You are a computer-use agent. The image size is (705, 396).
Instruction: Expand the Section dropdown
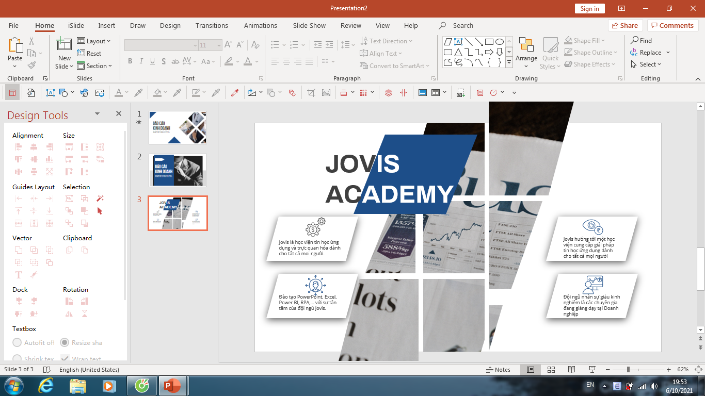pyautogui.click(x=95, y=66)
